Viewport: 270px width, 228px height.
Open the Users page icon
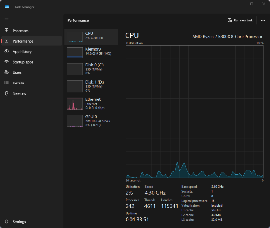[6, 72]
